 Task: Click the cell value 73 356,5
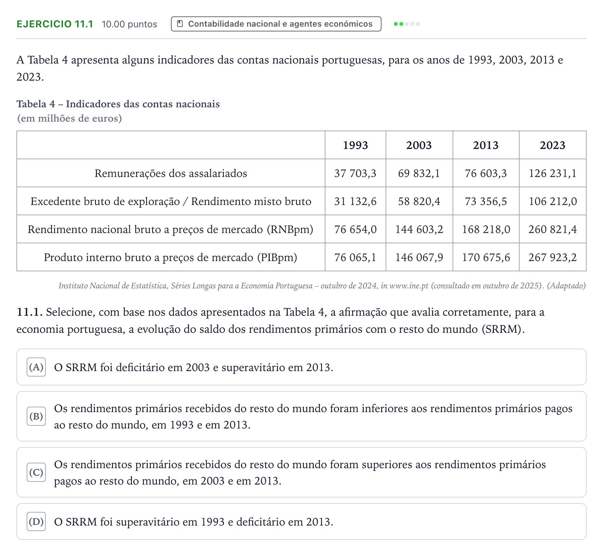click(486, 201)
